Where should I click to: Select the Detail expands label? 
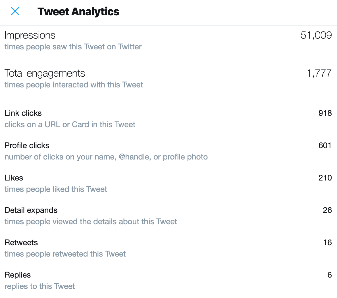click(31, 210)
